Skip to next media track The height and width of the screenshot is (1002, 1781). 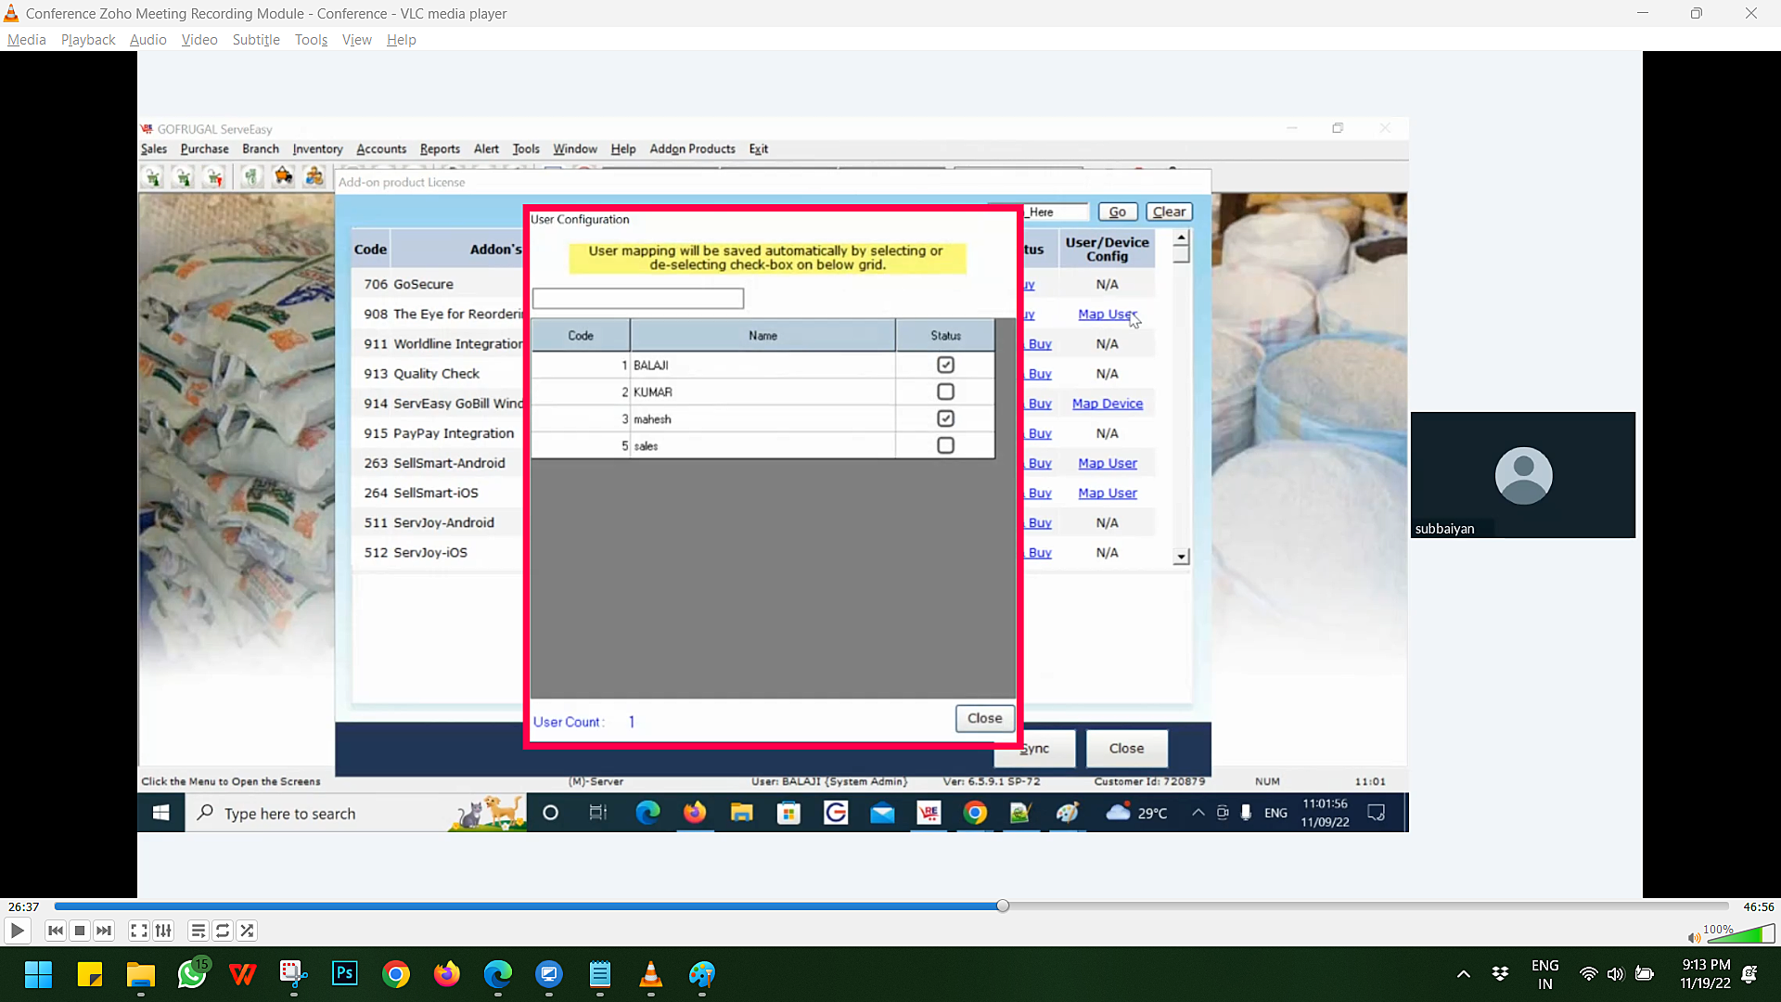104,931
